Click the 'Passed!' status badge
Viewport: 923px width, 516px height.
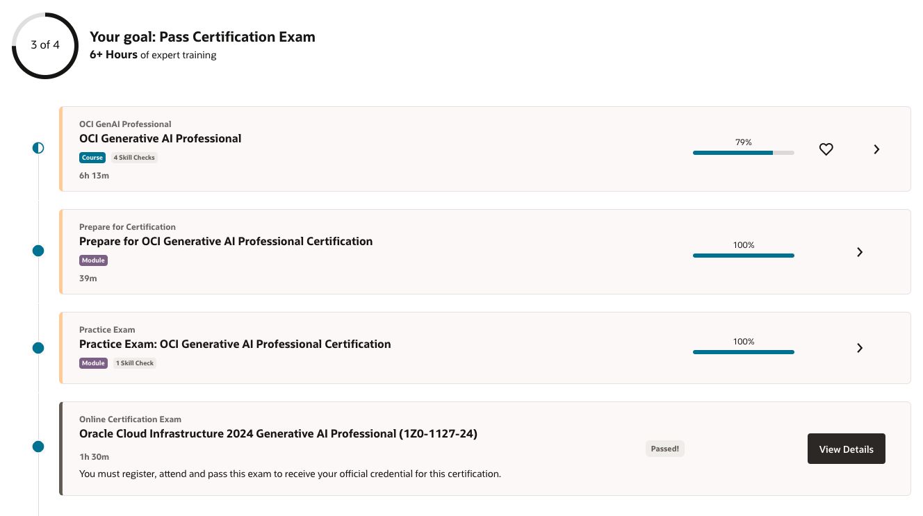tap(664, 448)
